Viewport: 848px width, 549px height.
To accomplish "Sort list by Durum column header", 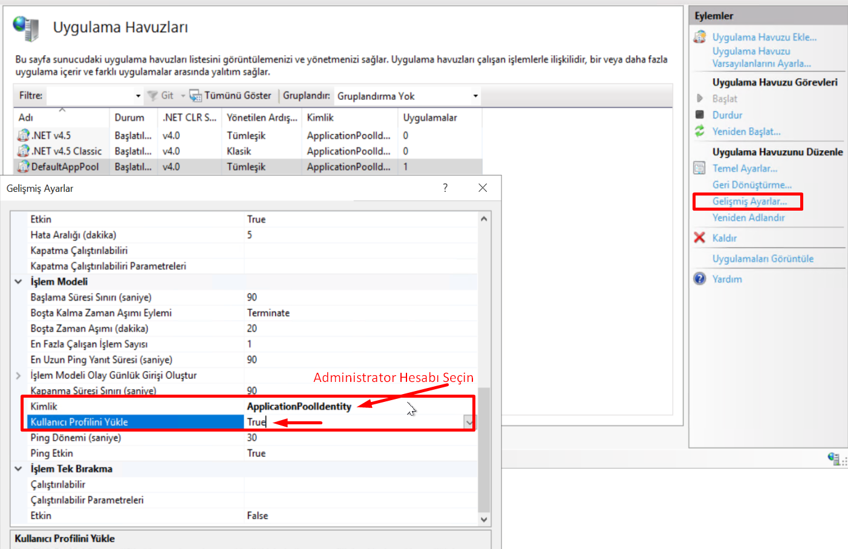I will pos(129,117).
